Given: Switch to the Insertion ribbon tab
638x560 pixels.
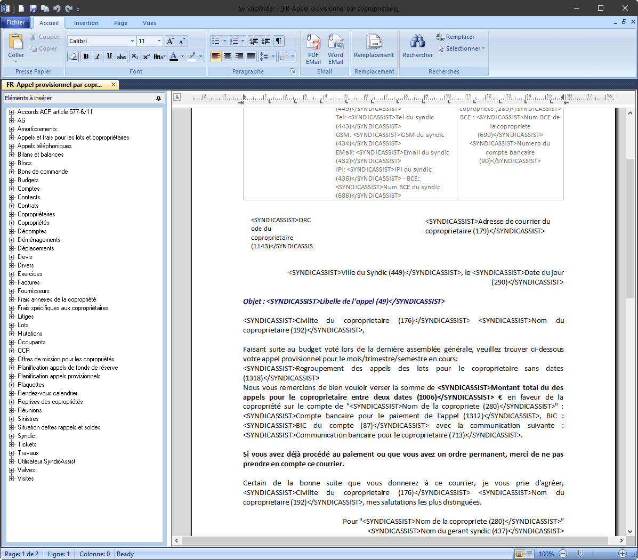Looking at the screenshot, I should click(86, 23).
